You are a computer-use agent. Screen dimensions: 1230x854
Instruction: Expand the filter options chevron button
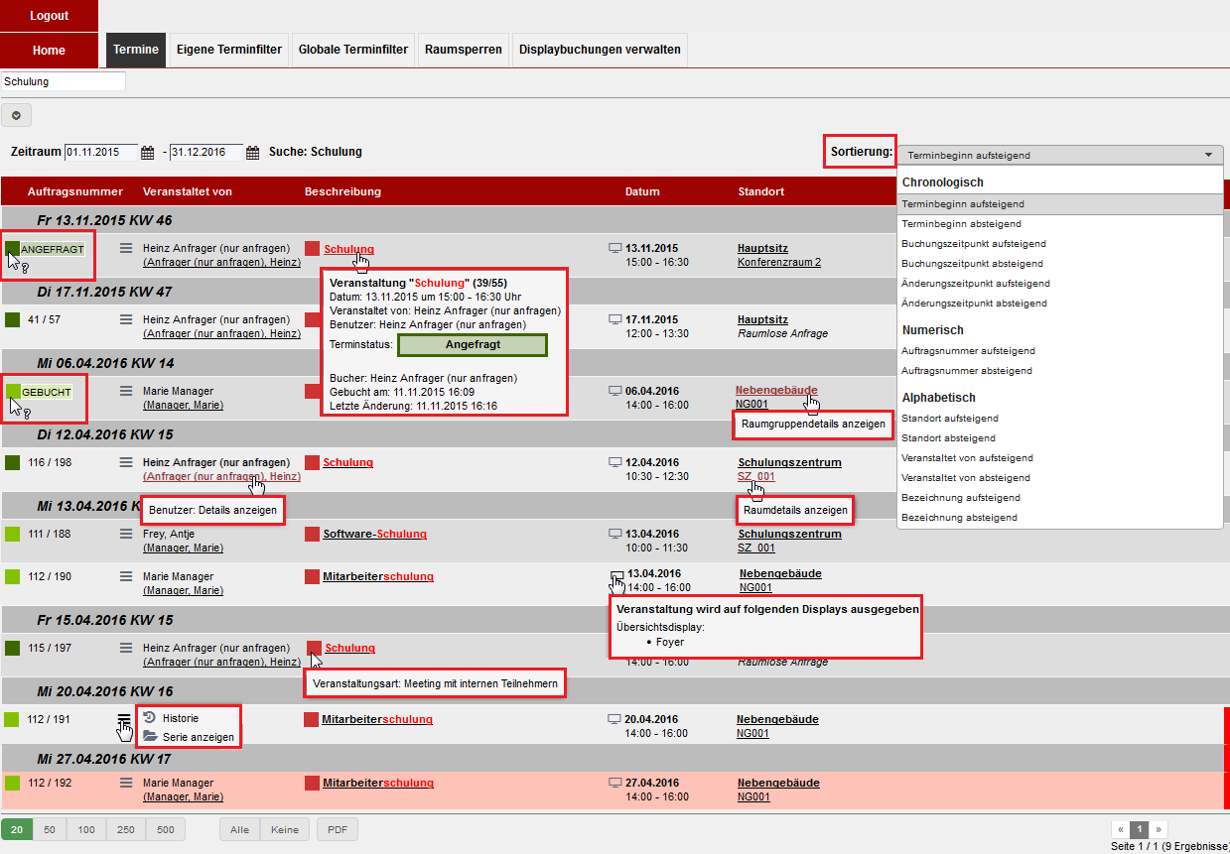point(17,115)
